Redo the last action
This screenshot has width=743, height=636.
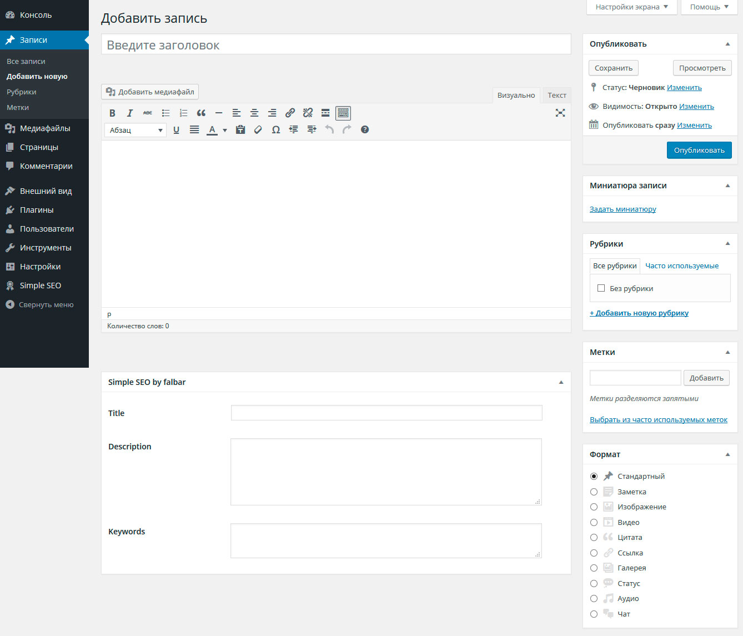point(347,129)
